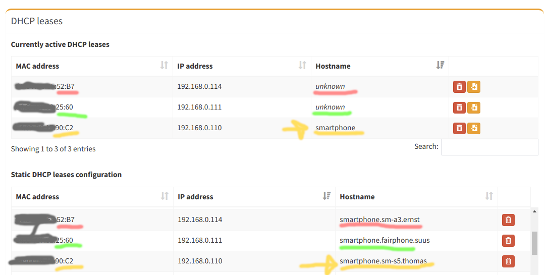
Task: Copy active lease 192.168.0.111 to static leases
Action: [x=474, y=107]
